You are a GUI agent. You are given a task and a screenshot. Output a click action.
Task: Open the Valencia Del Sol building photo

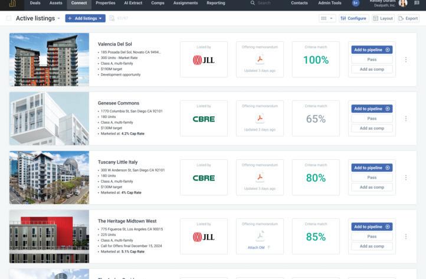(x=49, y=60)
